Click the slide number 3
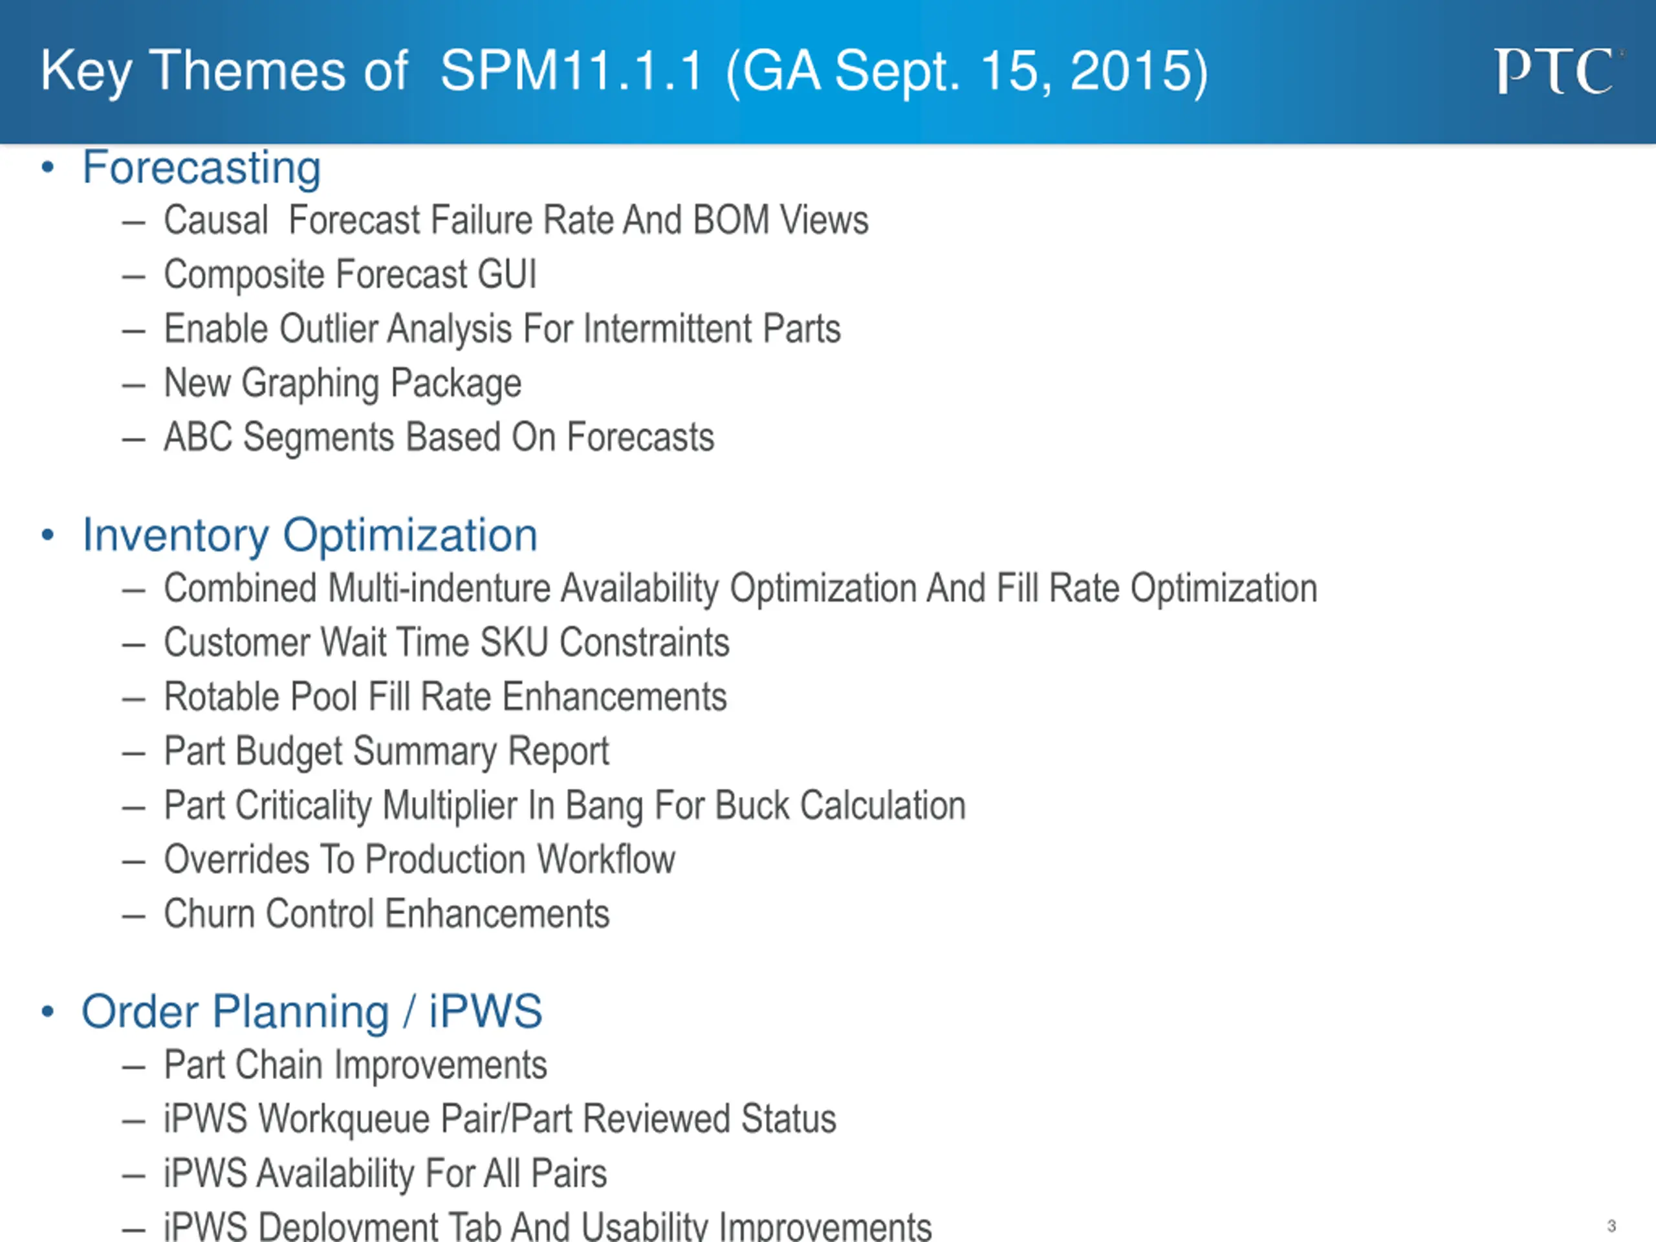1656x1242 pixels. coord(1612,1226)
